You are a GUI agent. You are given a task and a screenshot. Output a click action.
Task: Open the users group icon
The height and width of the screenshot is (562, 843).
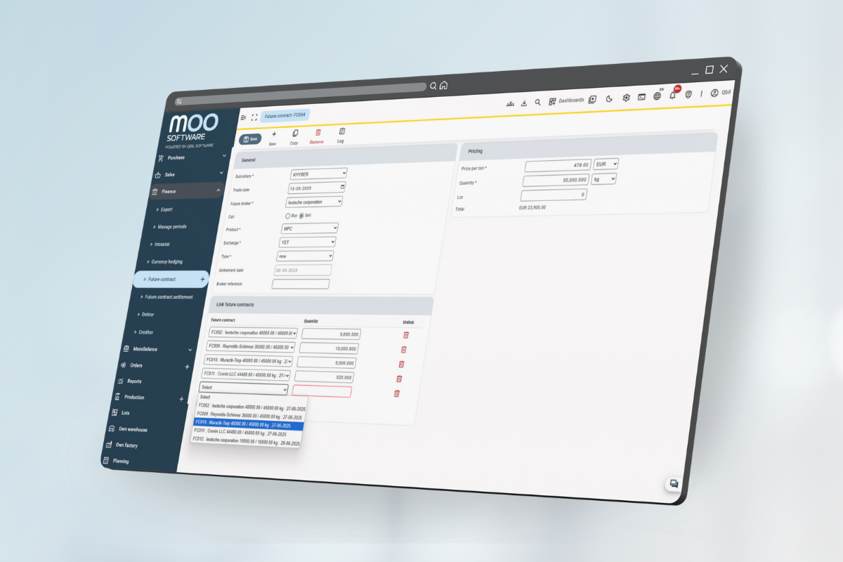510,103
